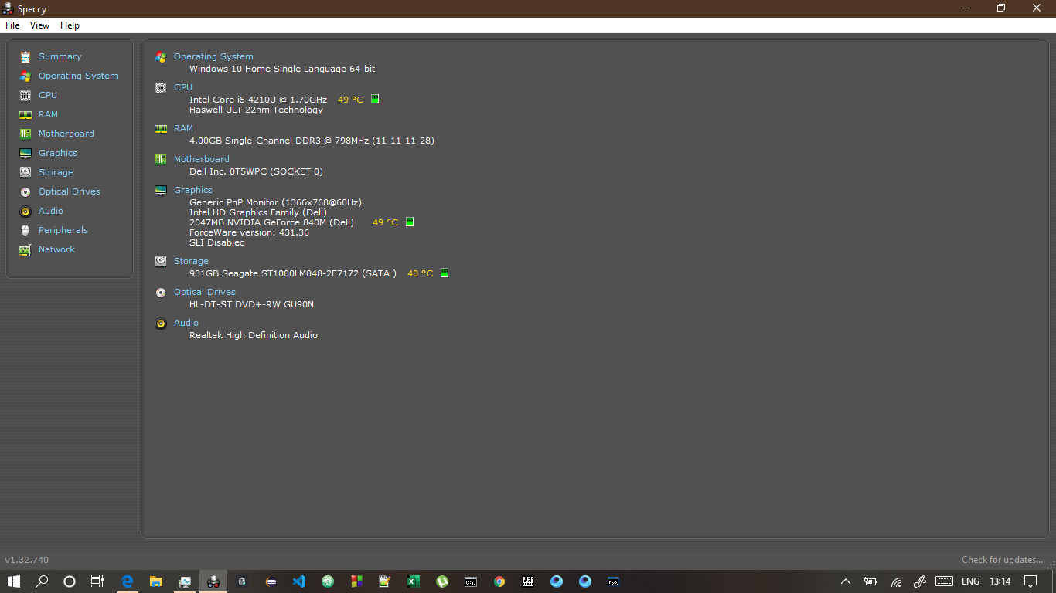Click 'HL-DT-ST DVD+-RW GU90N' text
This screenshot has width=1056, height=593.
pyautogui.click(x=251, y=304)
